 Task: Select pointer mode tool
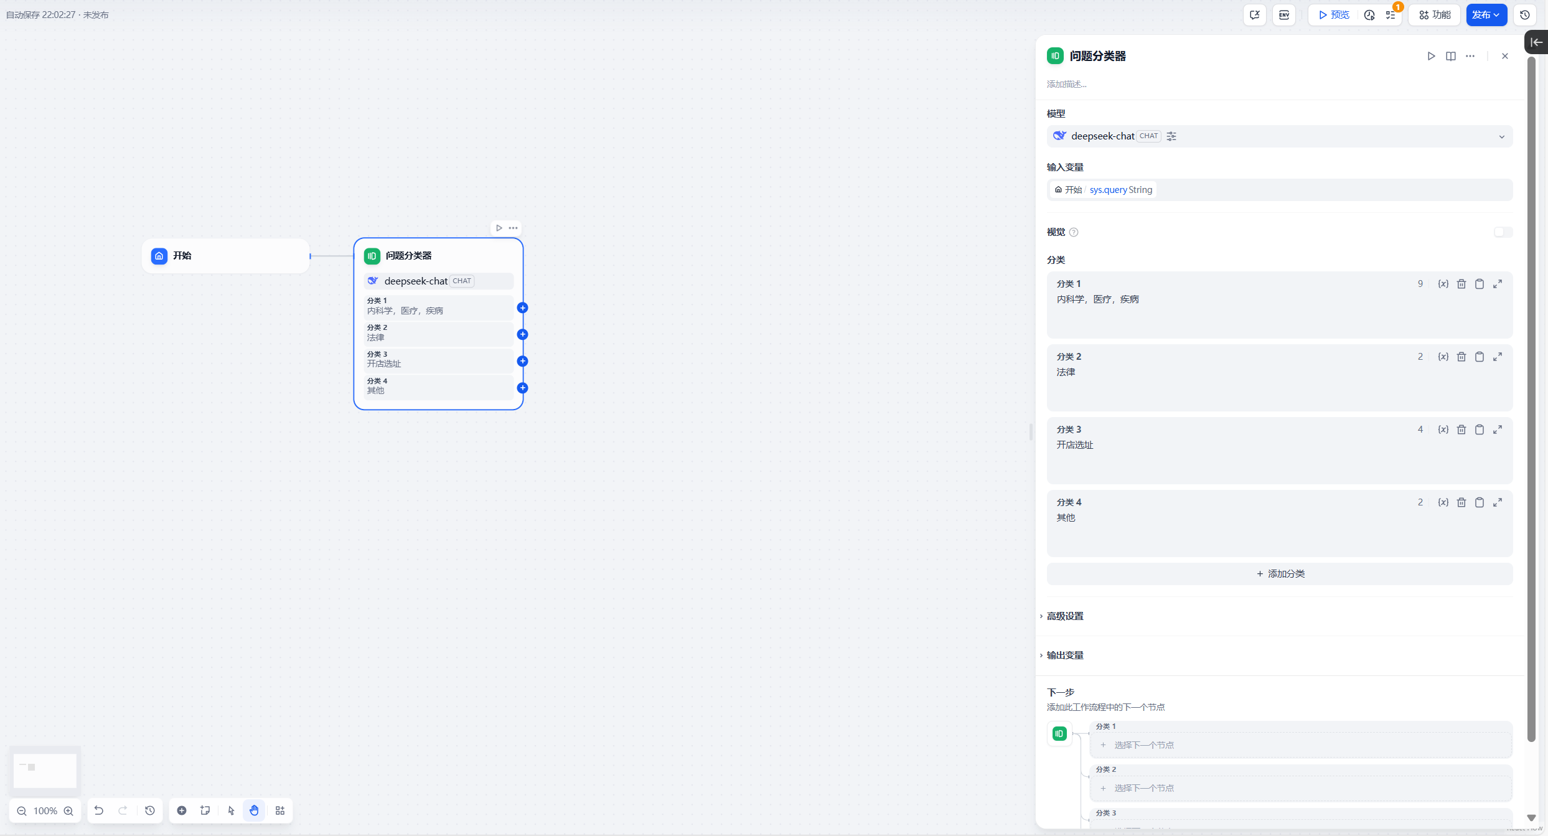click(231, 810)
